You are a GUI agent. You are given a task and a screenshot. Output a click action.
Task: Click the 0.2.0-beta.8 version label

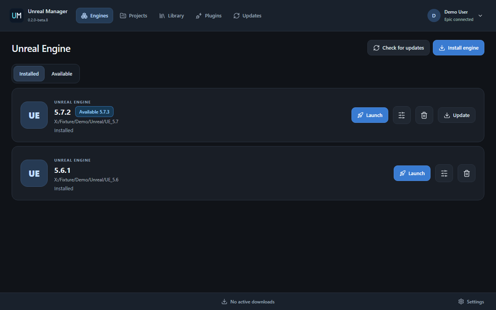[x=38, y=20]
